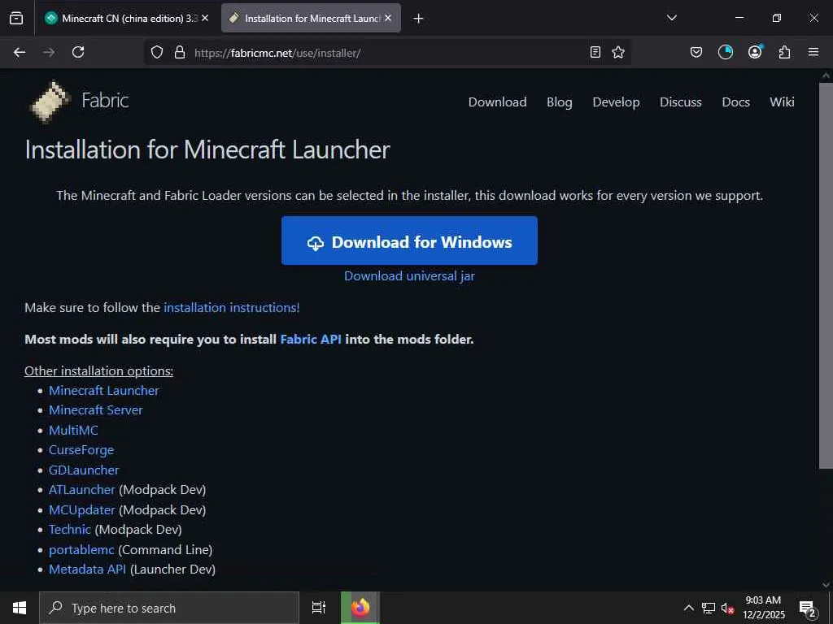
Task: Open the installation instructions link
Action: pos(232,307)
